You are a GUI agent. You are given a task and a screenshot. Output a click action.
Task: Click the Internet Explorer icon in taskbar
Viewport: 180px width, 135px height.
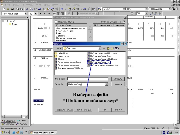pyautogui.click(x=14, y=132)
